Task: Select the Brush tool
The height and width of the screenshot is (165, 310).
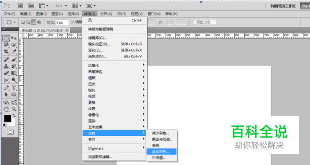Action: pyautogui.click(x=14, y=59)
